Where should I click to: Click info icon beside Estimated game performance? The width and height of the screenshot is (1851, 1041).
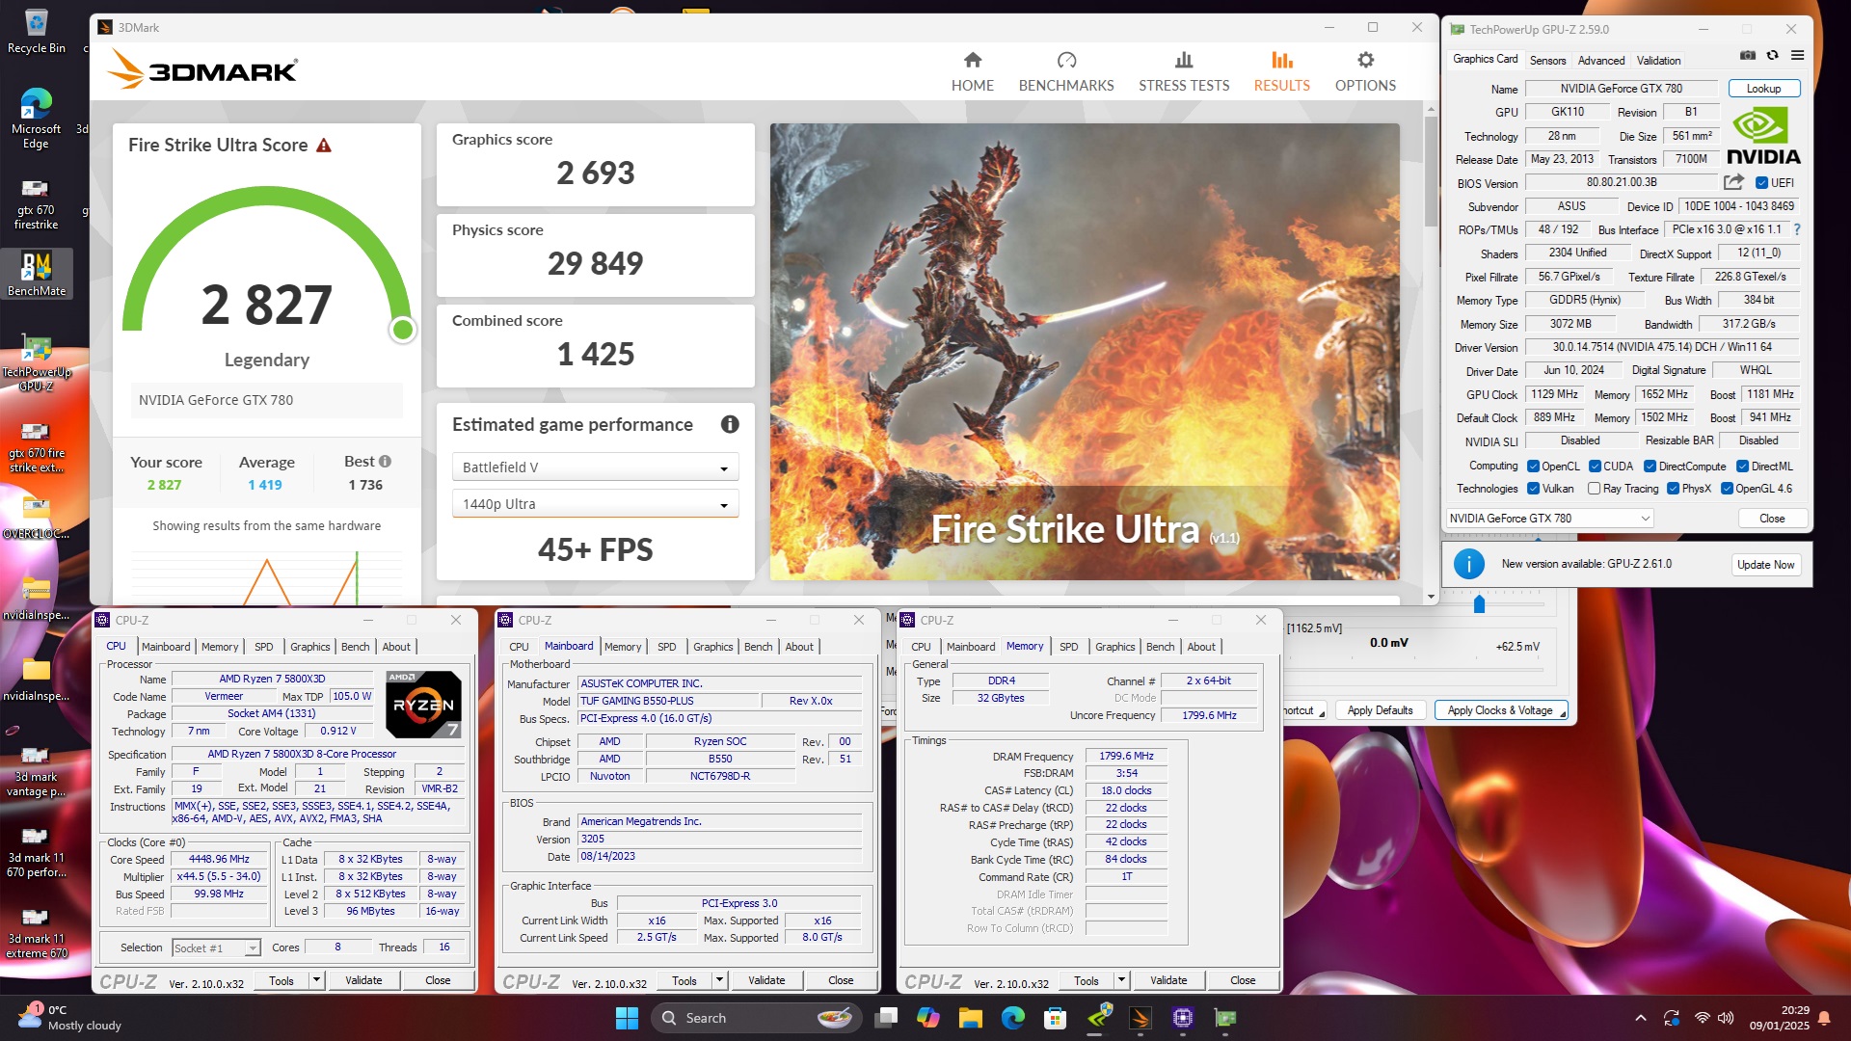[x=730, y=424]
